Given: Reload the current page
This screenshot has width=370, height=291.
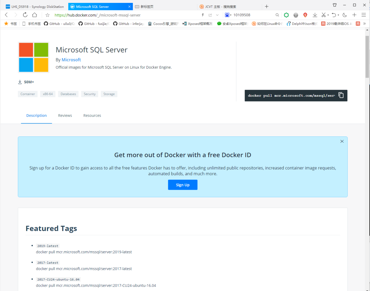Looking at the screenshot, I should click(x=25, y=15).
